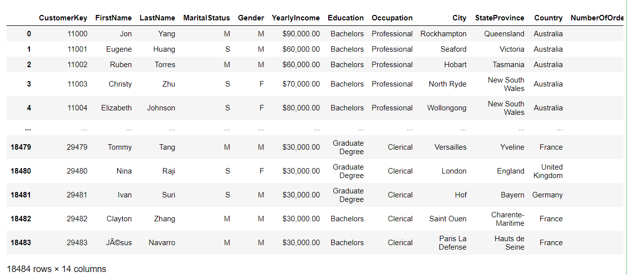
Task: Click the FirstName column header
Action: (114, 18)
